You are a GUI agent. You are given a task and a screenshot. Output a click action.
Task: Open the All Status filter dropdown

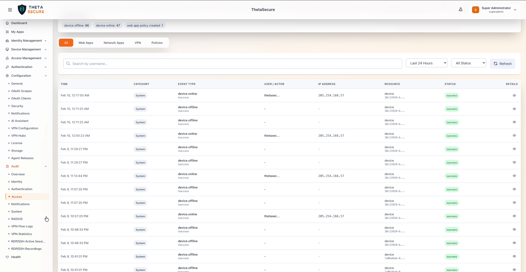(x=469, y=63)
